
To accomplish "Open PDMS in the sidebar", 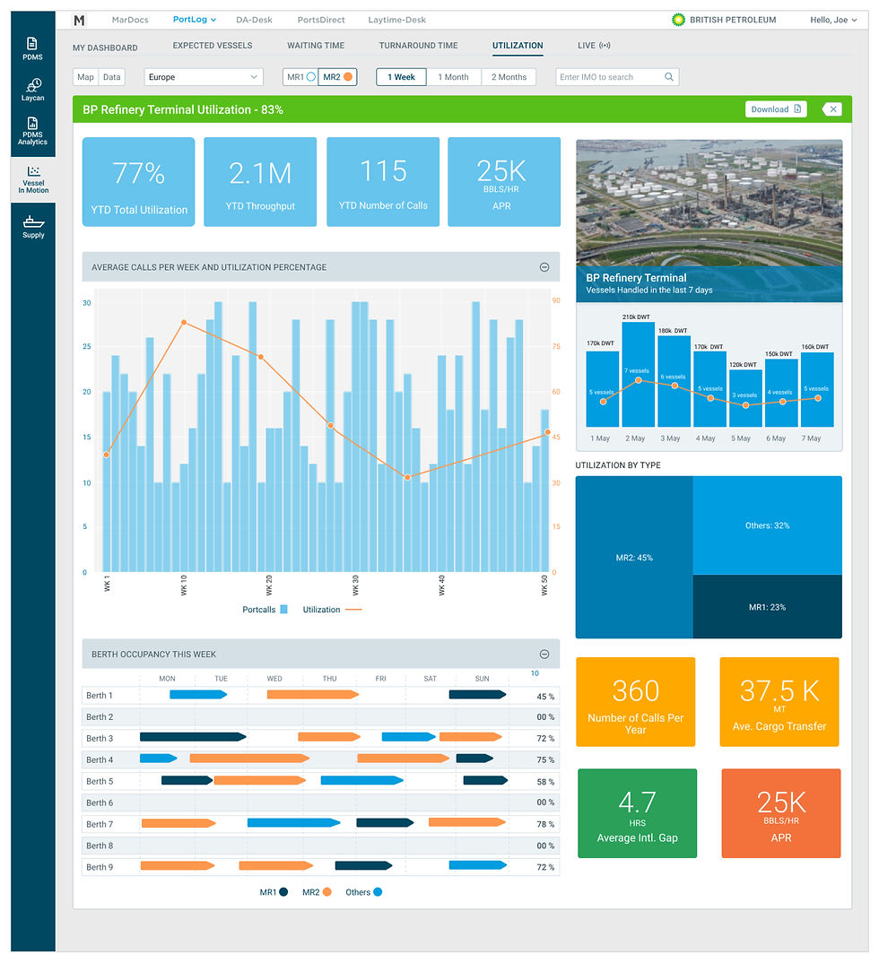I will [x=32, y=48].
